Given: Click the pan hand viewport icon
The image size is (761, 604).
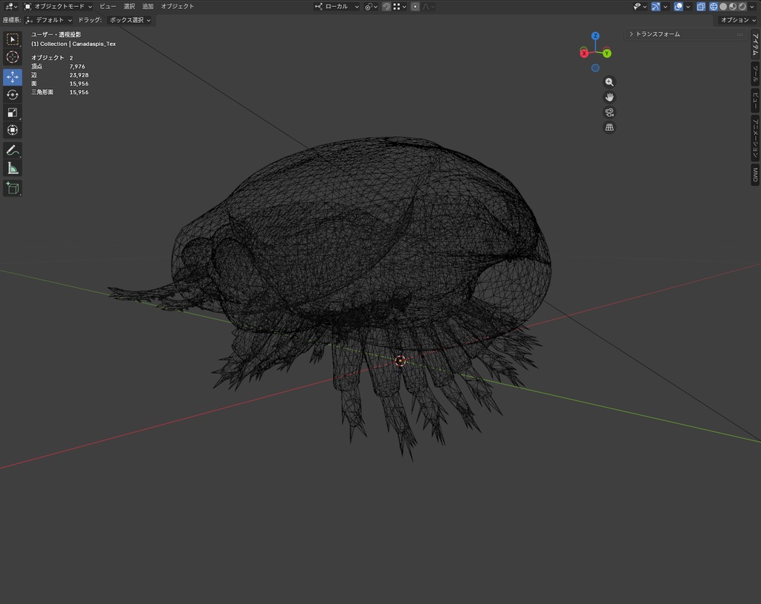Looking at the screenshot, I should (x=609, y=97).
